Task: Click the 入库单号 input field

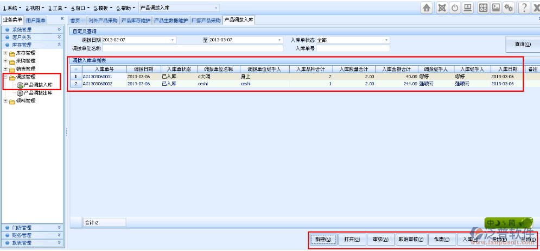Action: pos(353,48)
